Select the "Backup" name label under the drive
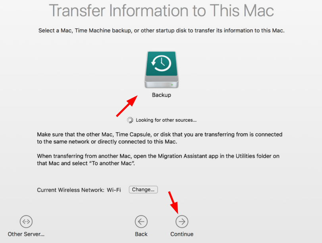The image size is (322, 243). pos(162,95)
